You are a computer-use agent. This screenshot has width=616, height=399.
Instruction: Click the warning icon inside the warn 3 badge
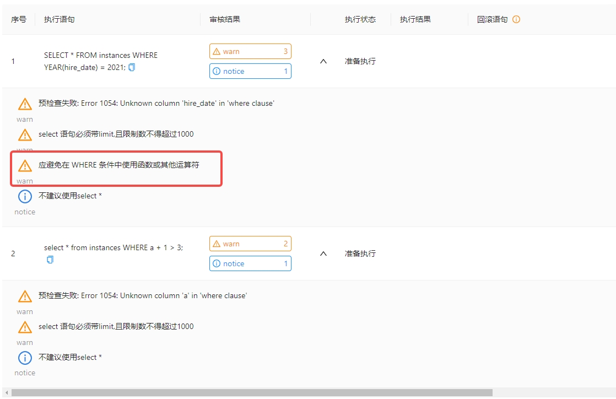pyautogui.click(x=217, y=51)
